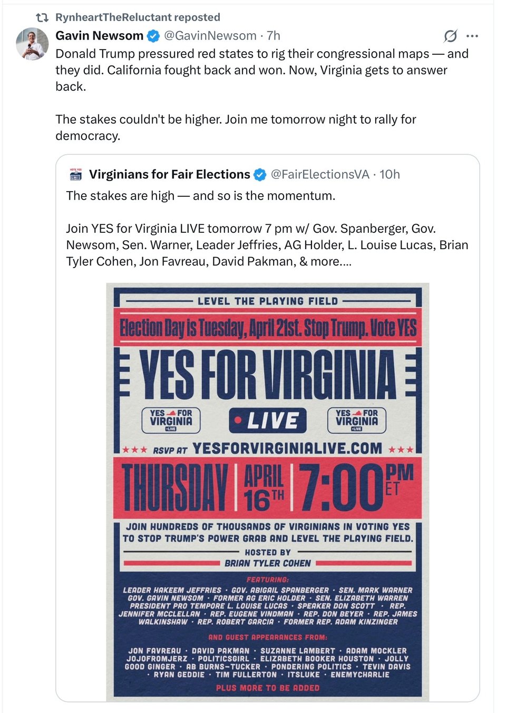The height and width of the screenshot is (713, 506).
Task: Open the more options menu on Newsom's tweet
Action: [473, 35]
